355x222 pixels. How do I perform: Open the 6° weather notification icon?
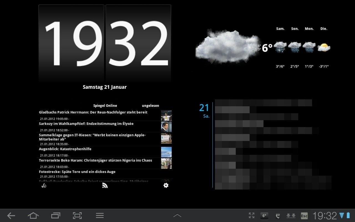point(264,216)
